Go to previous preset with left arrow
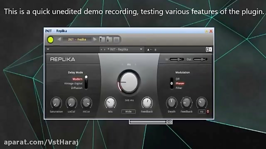The image size is (266, 149). 59,39
